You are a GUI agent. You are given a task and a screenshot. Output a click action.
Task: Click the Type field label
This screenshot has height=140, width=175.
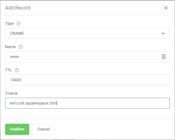point(10,24)
